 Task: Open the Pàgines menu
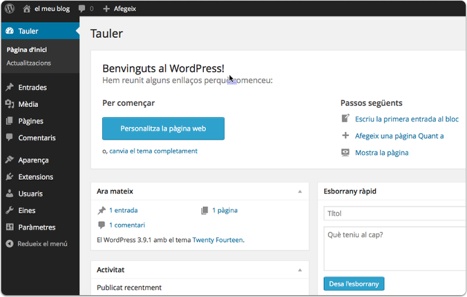tap(40, 121)
